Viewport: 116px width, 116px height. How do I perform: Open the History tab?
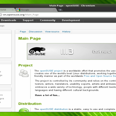coord(66,32)
